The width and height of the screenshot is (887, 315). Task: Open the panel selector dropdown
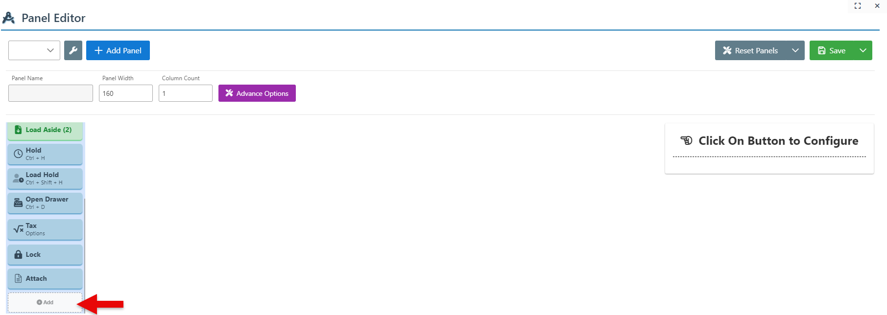(34, 50)
